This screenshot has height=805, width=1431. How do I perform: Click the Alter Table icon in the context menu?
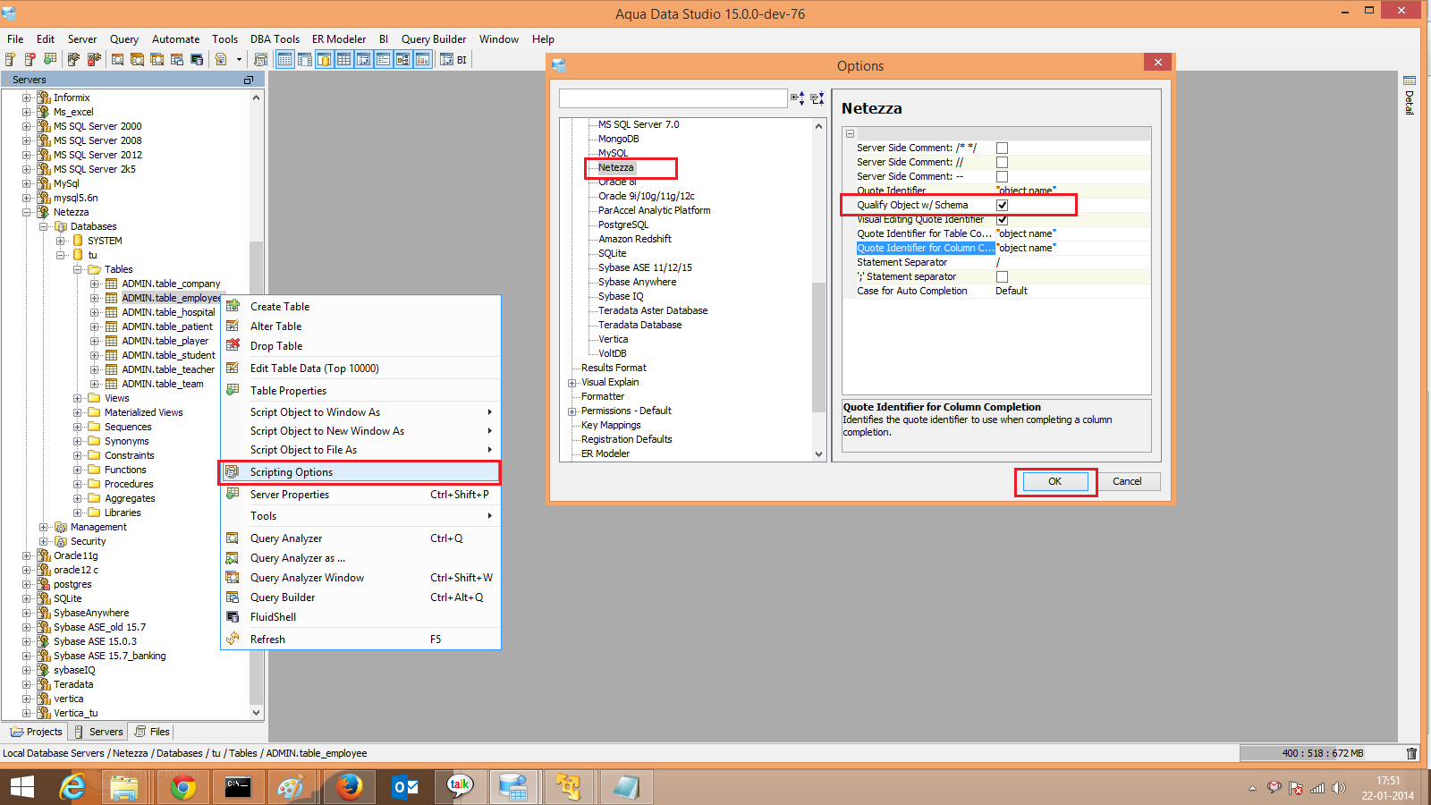233,326
